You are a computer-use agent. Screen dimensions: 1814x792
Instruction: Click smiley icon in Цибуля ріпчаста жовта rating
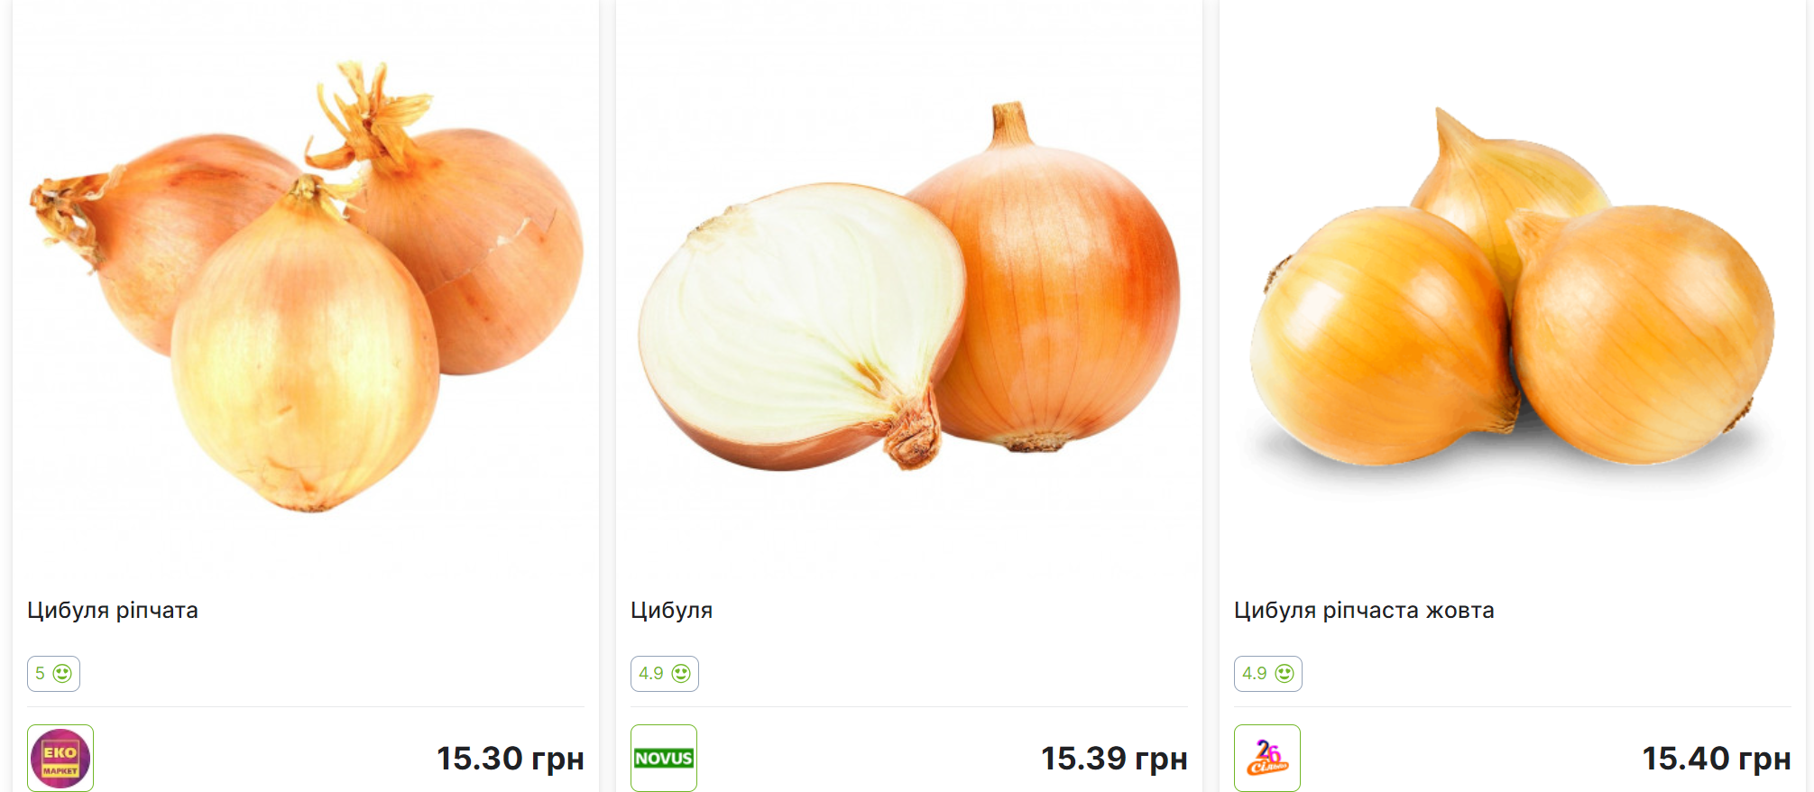click(1285, 674)
